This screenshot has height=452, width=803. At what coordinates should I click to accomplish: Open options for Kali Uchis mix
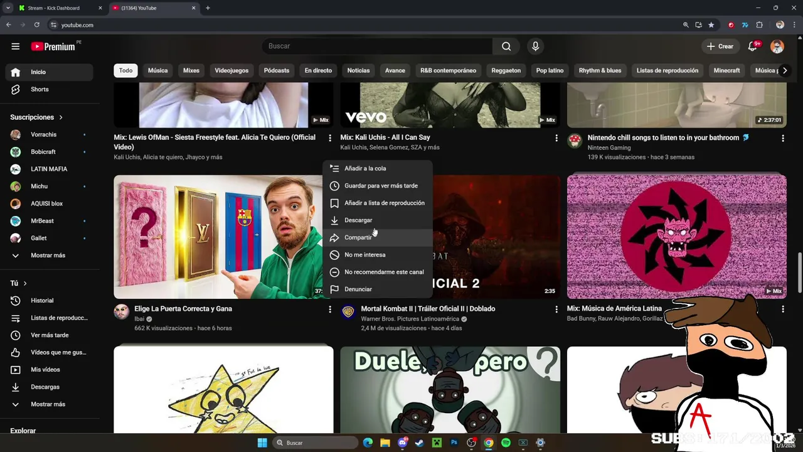[556, 138]
